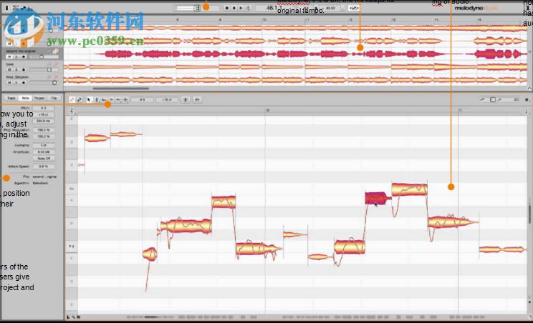The image size is (533, 323).
Task: Click the F3 key label on pitch ruler
Action: (72, 247)
